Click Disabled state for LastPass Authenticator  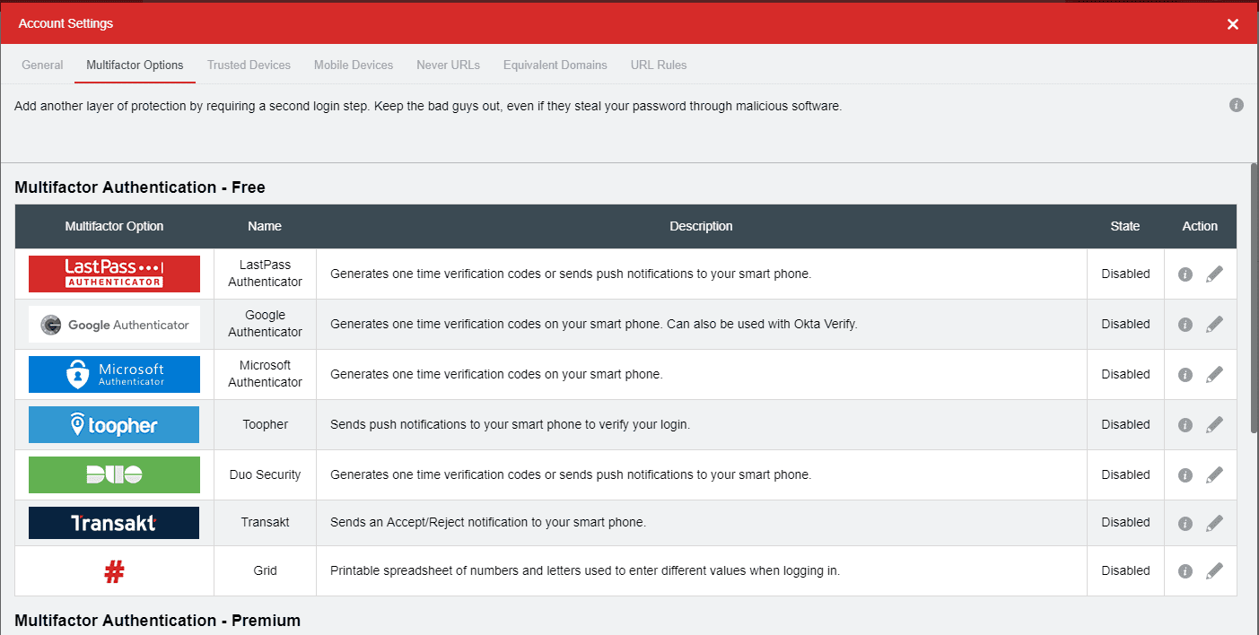tap(1125, 274)
